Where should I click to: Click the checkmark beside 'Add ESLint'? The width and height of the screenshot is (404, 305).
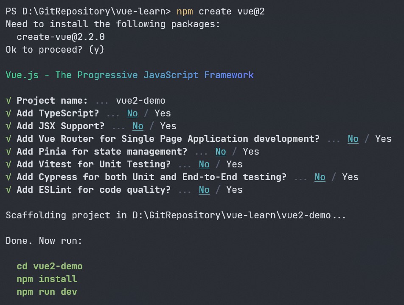coord(8,190)
